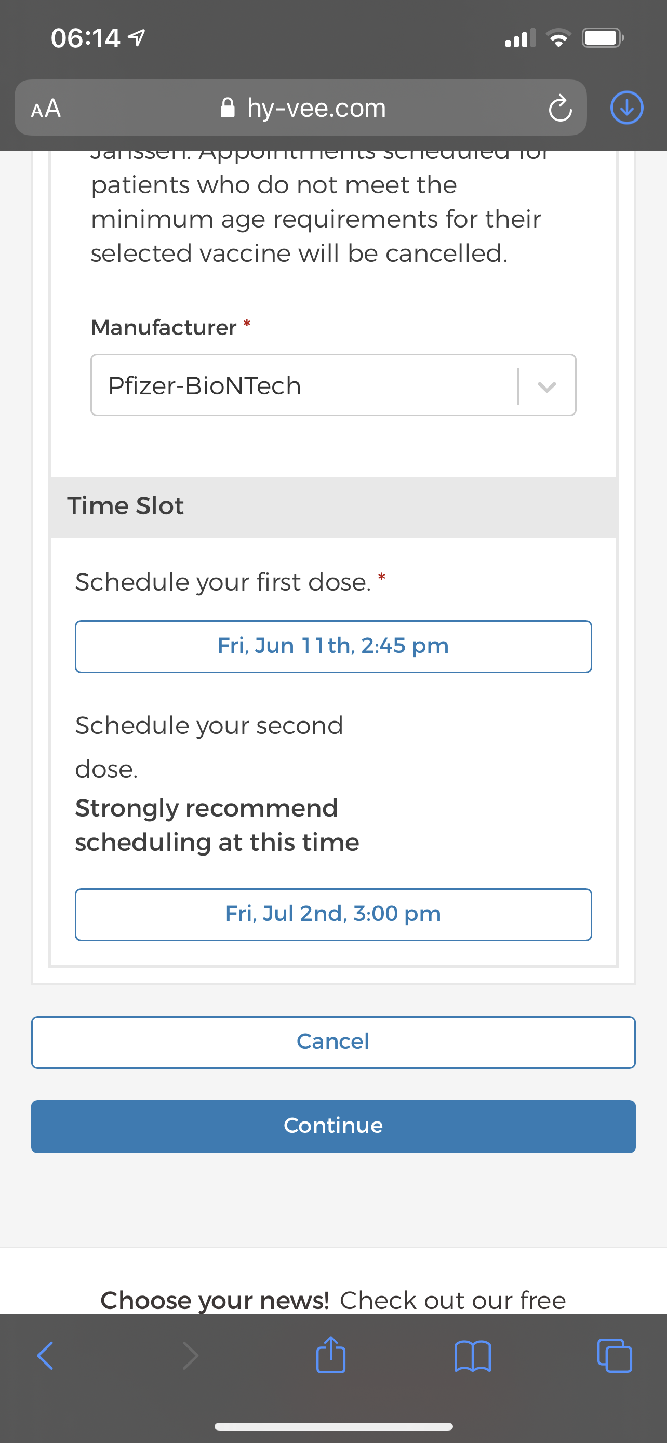Tap the Cancel button
This screenshot has width=667, height=1443.
[x=333, y=1042]
